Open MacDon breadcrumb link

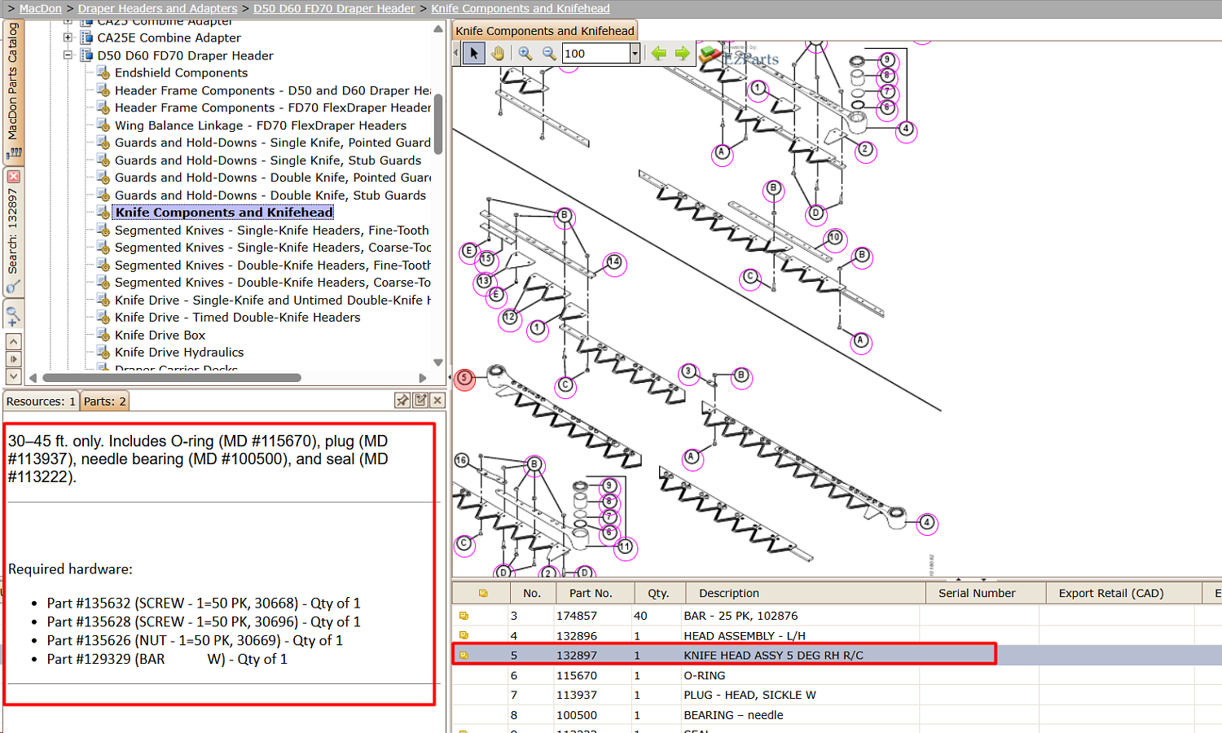(x=41, y=8)
